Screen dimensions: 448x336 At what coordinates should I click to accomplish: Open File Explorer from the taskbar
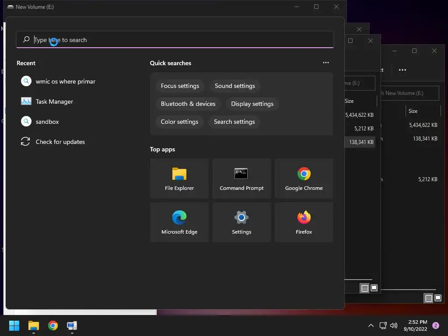33,325
